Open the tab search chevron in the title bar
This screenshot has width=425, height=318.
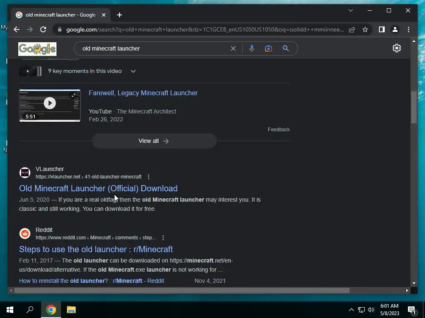point(350,10)
